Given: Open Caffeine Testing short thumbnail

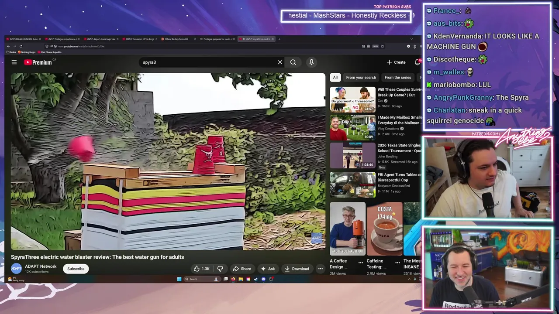Looking at the screenshot, I should coord(384,229).
